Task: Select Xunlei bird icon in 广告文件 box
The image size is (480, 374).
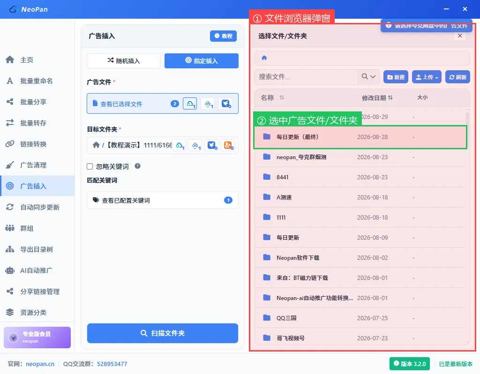Action: (x=225, y=103)
